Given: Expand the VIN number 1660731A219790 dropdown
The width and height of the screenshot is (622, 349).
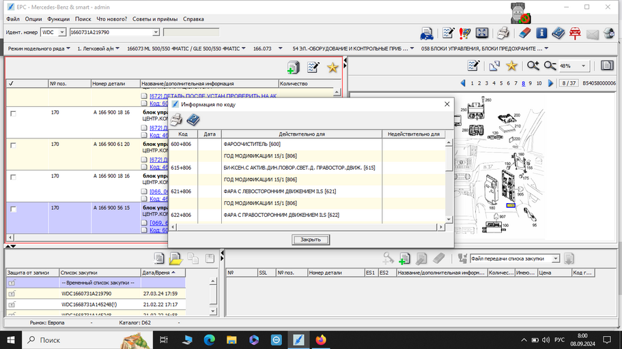Looking at the screenshot, I should point(156,33).
